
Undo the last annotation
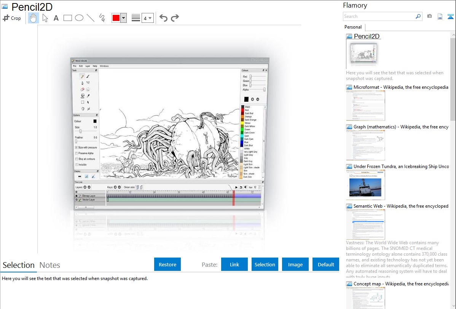(x=163, y=18)
